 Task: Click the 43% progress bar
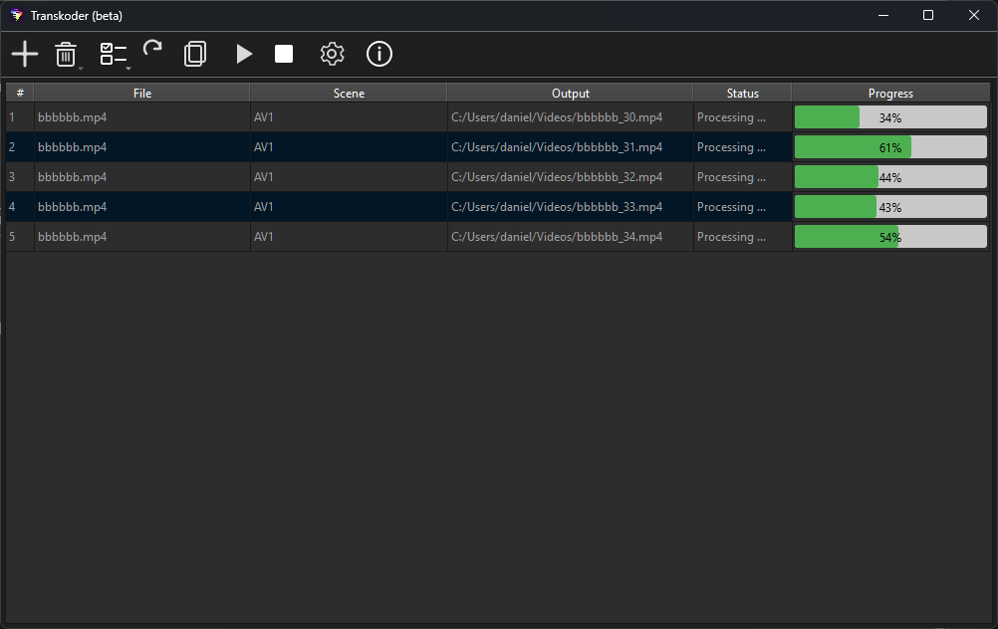(x=890, y=207)
